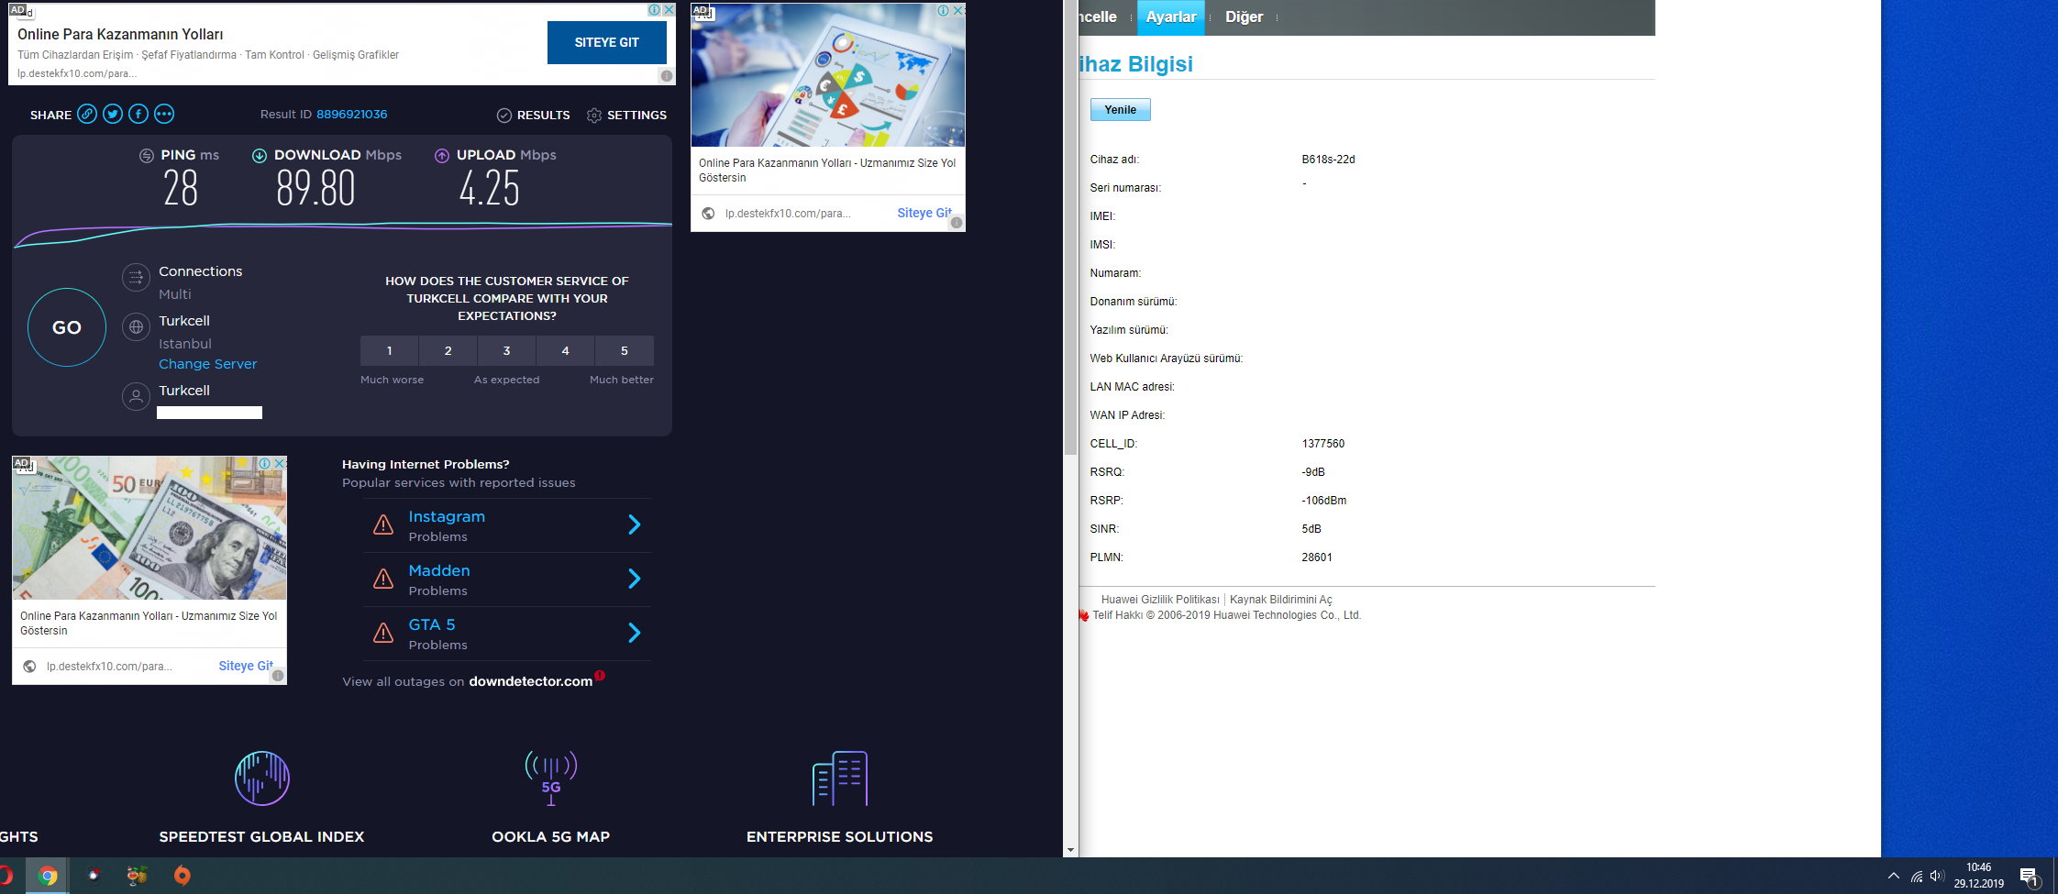Screen dimensions: 2058x894
Task: Click the user ISP icon beside Turkcell
Action: pos(136,396)
